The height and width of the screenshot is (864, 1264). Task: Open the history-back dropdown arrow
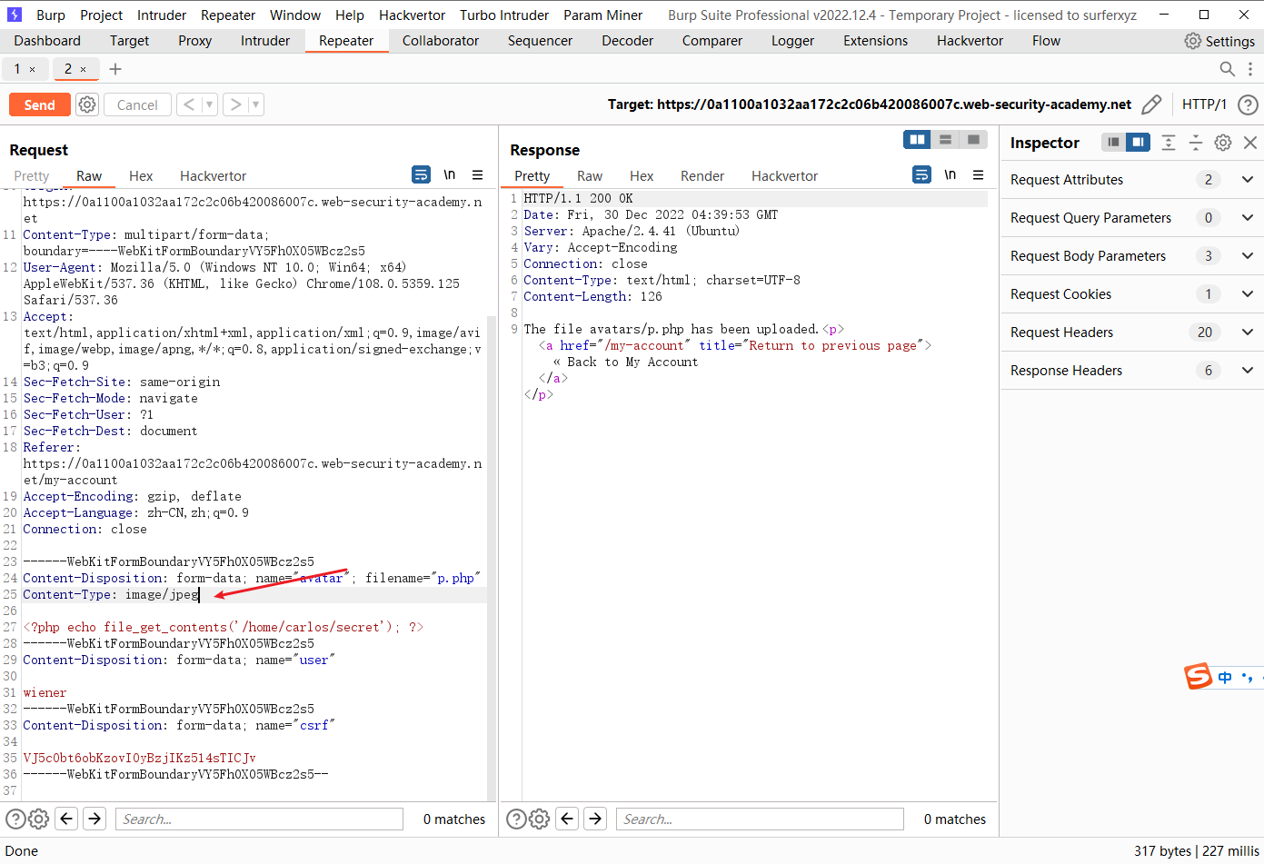coord(210,104)
